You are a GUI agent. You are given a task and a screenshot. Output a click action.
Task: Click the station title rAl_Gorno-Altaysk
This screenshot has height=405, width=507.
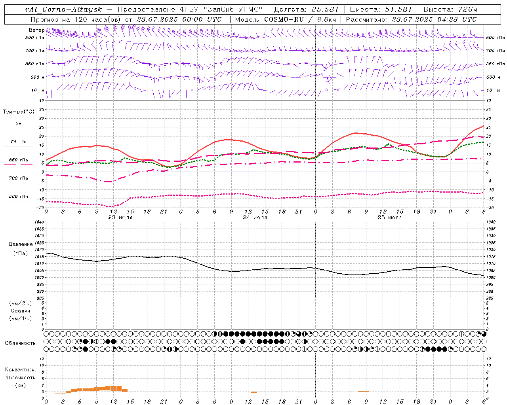(x=63, y=9)
